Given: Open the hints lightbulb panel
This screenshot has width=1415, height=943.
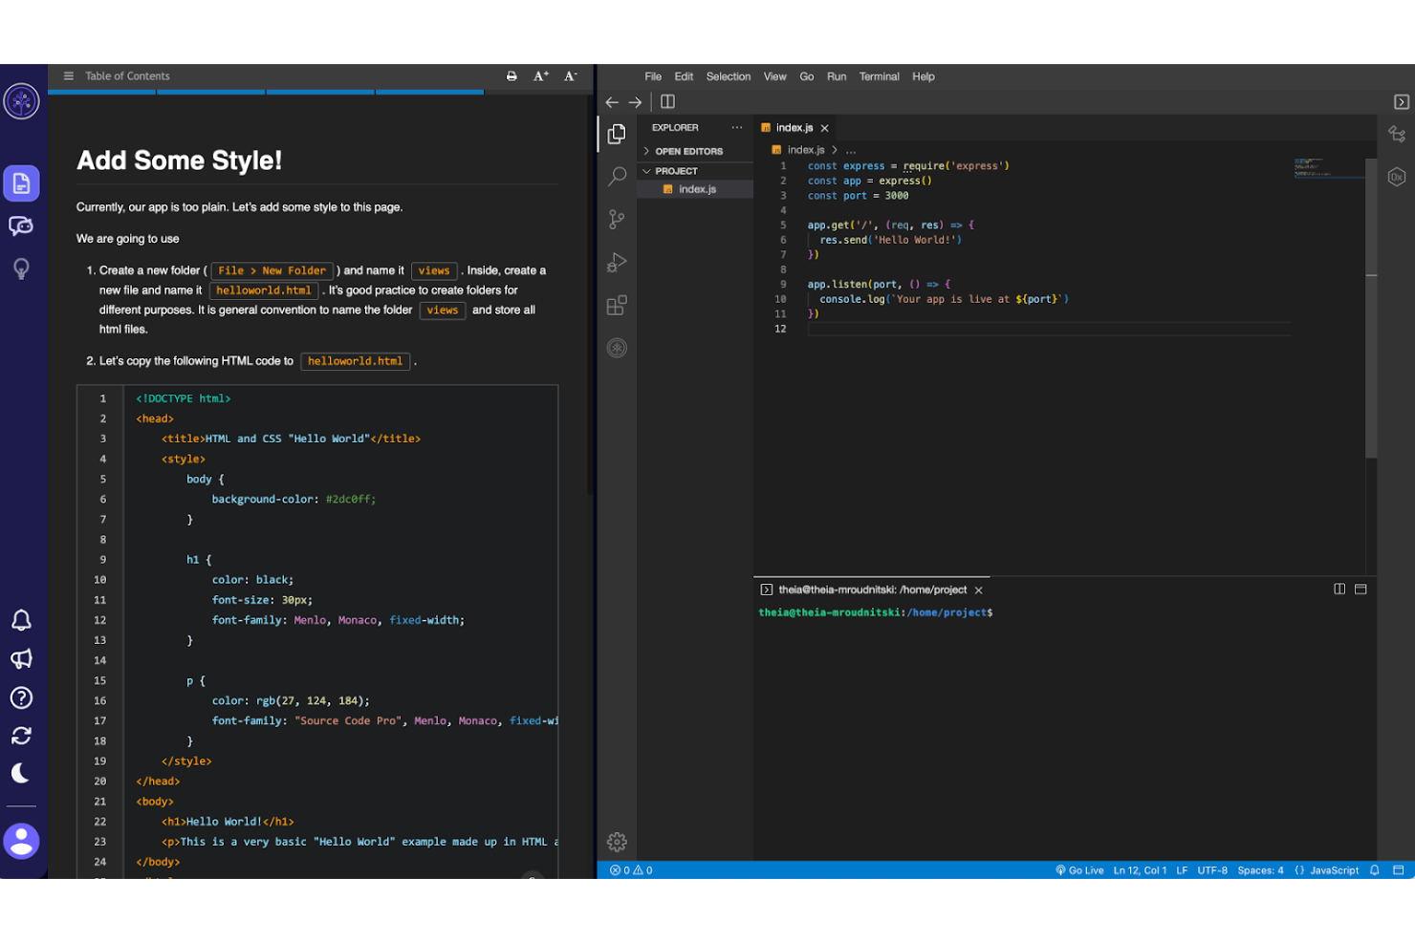Looking at the screenshot, I should 21,268.
